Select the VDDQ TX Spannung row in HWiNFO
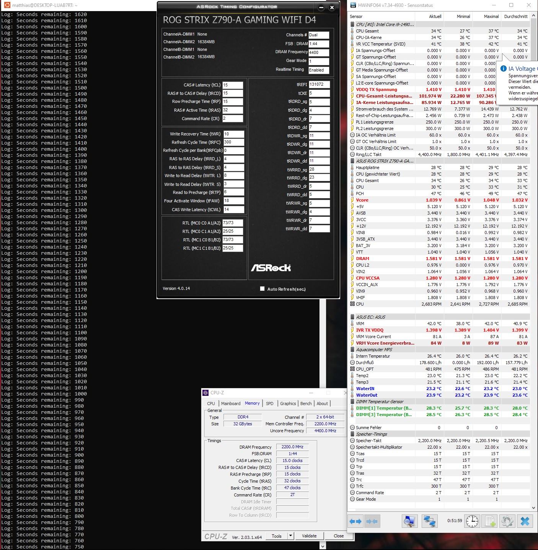The width and height of the screenshot is (538, 550). coord(422,89)
